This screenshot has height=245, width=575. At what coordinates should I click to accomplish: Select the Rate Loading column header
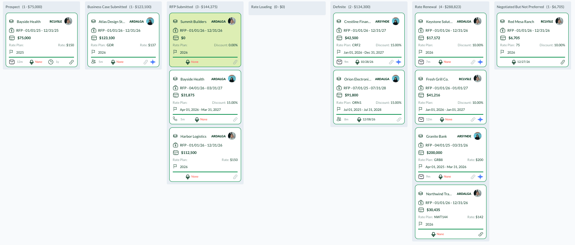click(268, 7)
